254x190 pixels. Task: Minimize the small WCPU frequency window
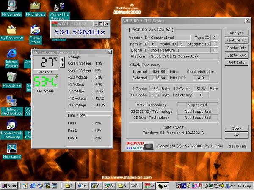[x=96, y=24]
